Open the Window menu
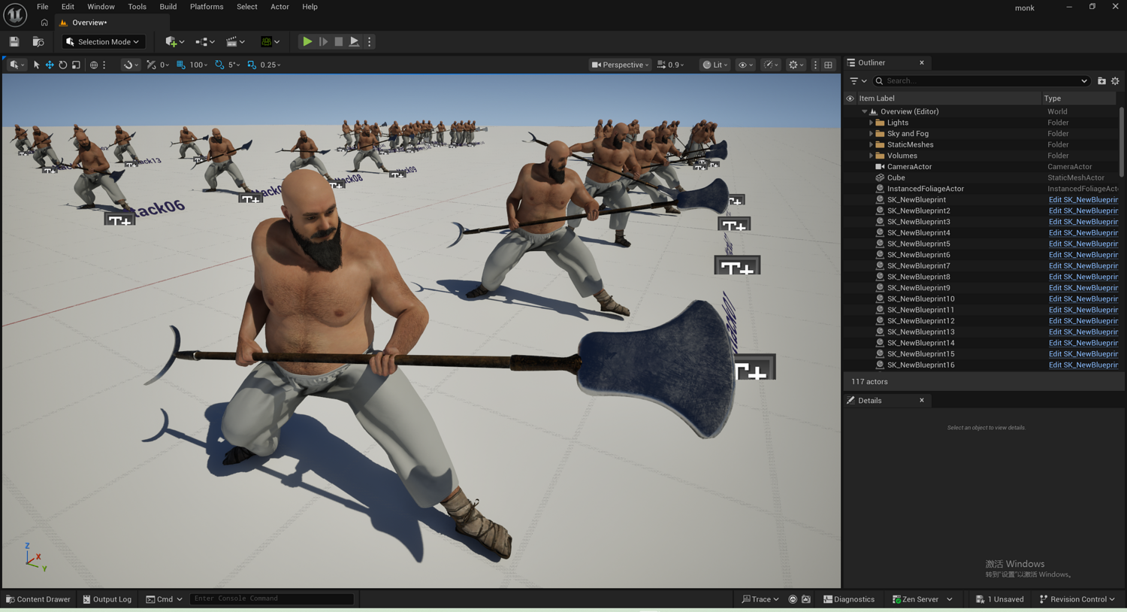This screenshot has height=612, width=1127. pyautogui.click(x=101, y=7)
